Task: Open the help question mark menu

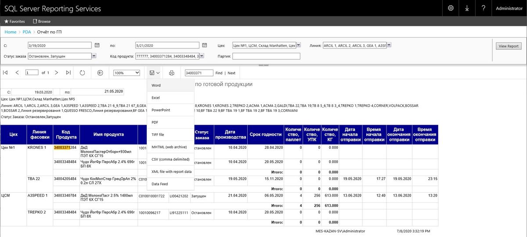Action: (x=483, y=8)
